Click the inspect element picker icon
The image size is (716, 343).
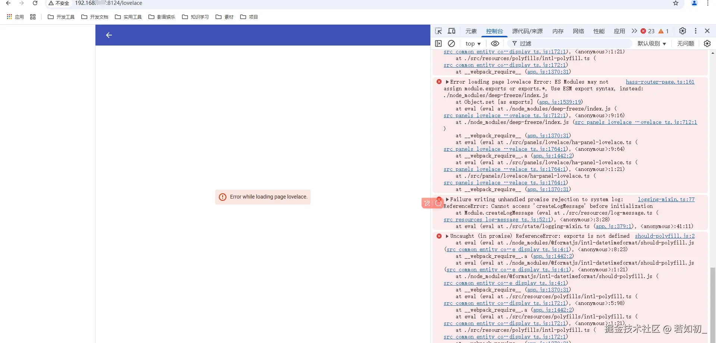[439, 31]
